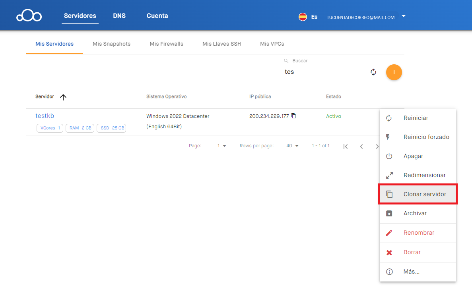Click the cloud logo in the header
Image resolution: width=472 pixels, height=295 pixels.
click(x=29, y=15)
